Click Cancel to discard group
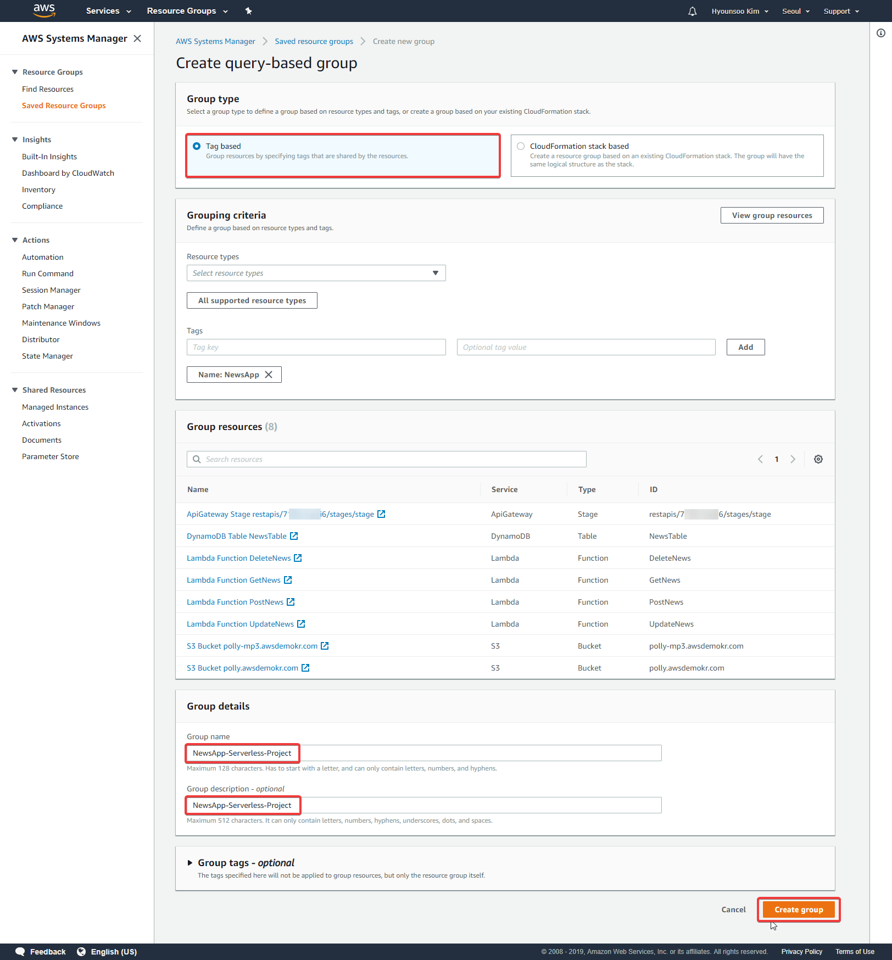Viewport: 892px width, 960px height. pos(733,909)
